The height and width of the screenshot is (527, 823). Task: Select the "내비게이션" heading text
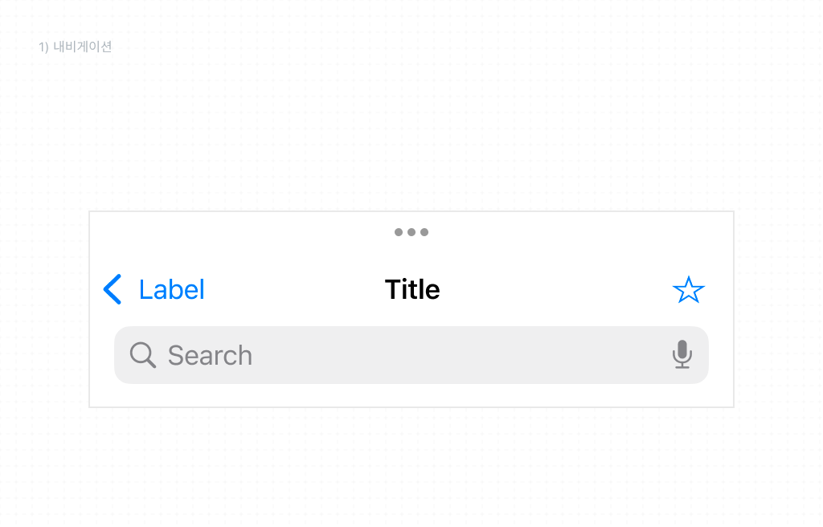82,47
